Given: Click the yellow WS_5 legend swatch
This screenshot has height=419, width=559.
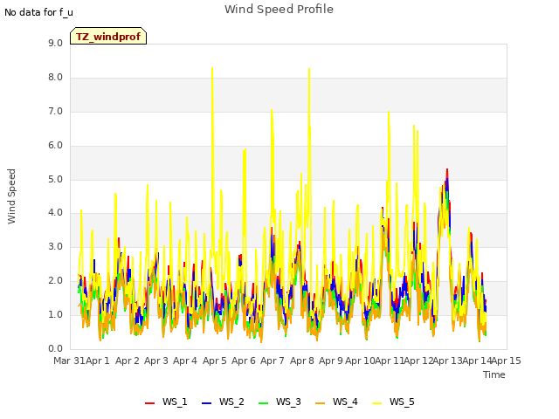Looking at the screenshot, I should tap(376, 402).
